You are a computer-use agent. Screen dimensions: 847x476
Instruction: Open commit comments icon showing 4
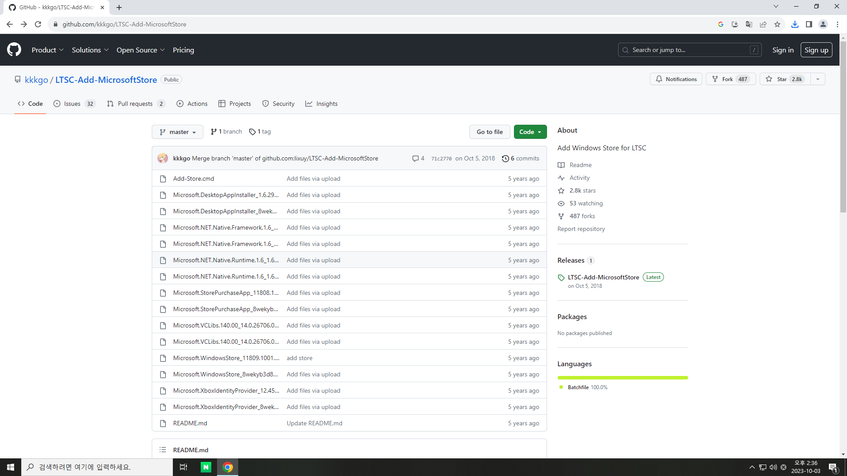pyautogui.click(x=415, y=158)
